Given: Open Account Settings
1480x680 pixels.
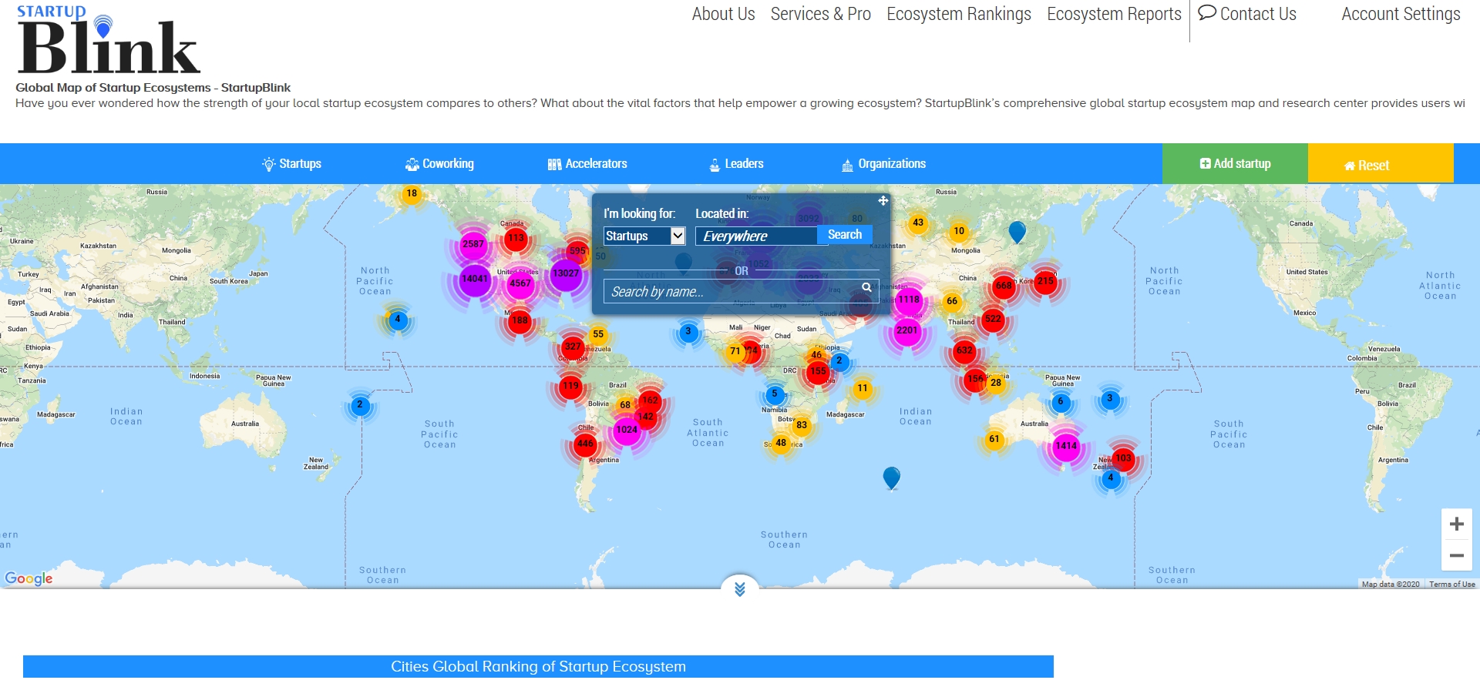Looking at the screenshot, I should pos(1401,14).
